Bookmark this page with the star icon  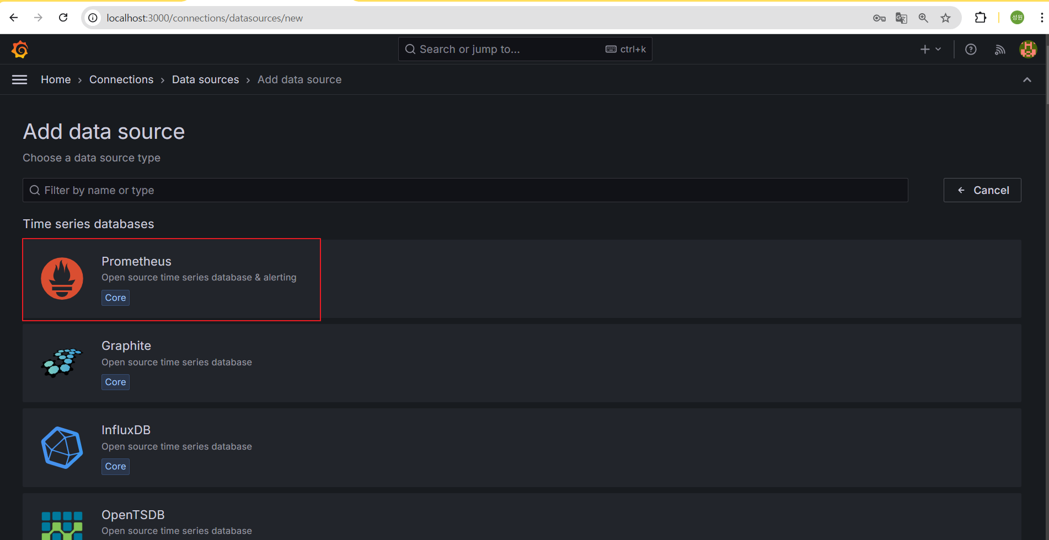coord(945,18)
